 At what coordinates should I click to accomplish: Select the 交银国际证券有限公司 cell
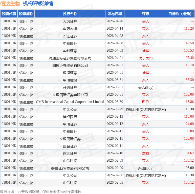click(x=70, y=95)
